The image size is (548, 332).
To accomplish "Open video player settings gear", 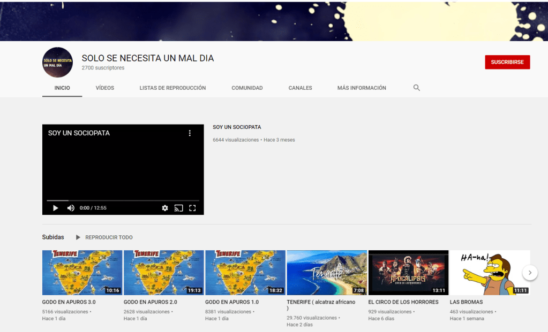I will point(165,208).
